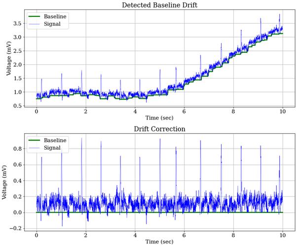Click time tick 6 under Drift Correction plot
Viewport: 297px width, 247px height.
pos(184,236)
